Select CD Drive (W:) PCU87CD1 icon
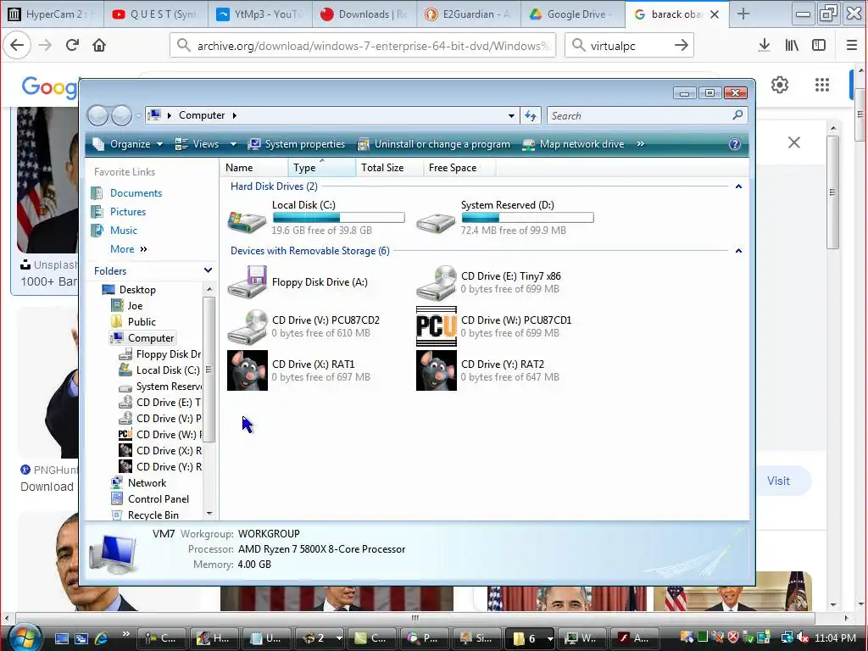Viewport: 868px width, 651px height. (x=437, y=326)
